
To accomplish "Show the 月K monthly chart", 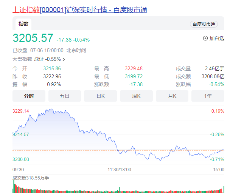I will 172,96.
